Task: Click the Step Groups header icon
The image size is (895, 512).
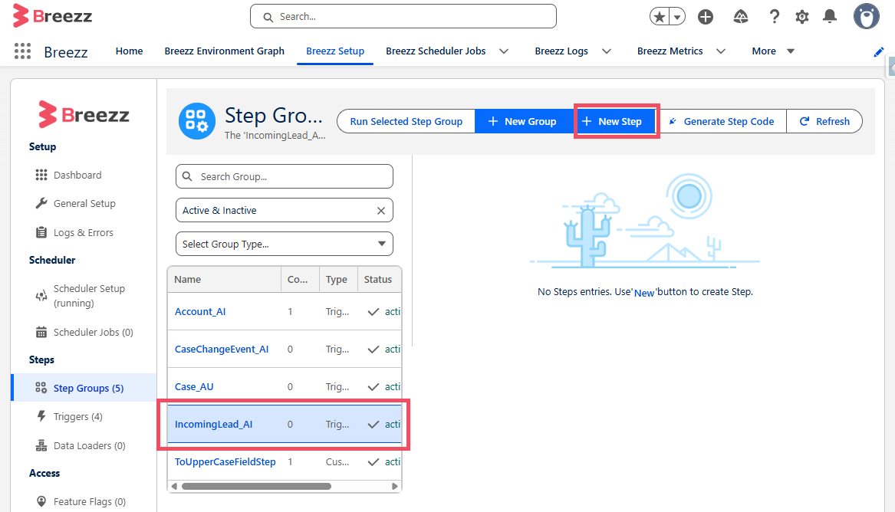Action: point(197,121)
